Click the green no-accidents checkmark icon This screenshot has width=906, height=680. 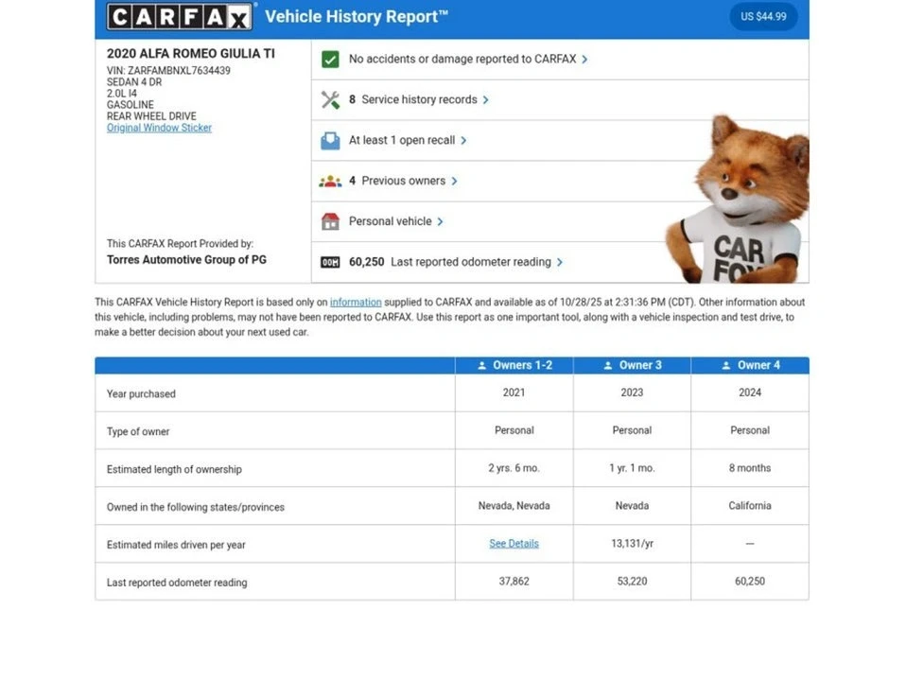tap(330, 59)
